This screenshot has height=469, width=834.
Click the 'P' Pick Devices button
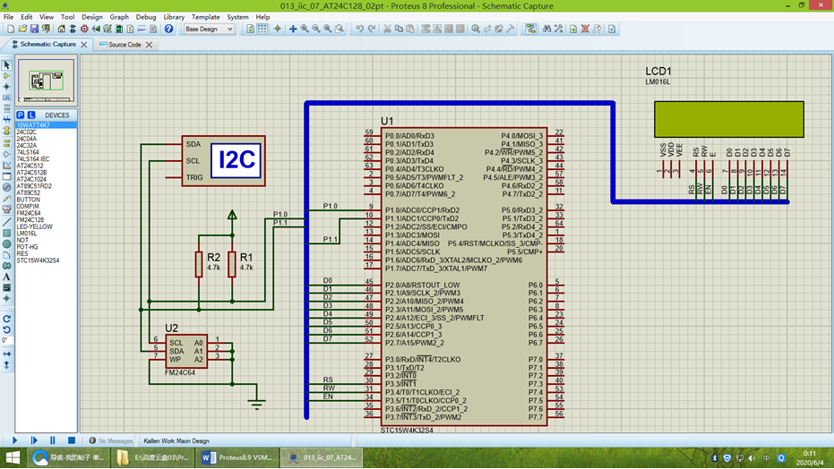(21, 115)
